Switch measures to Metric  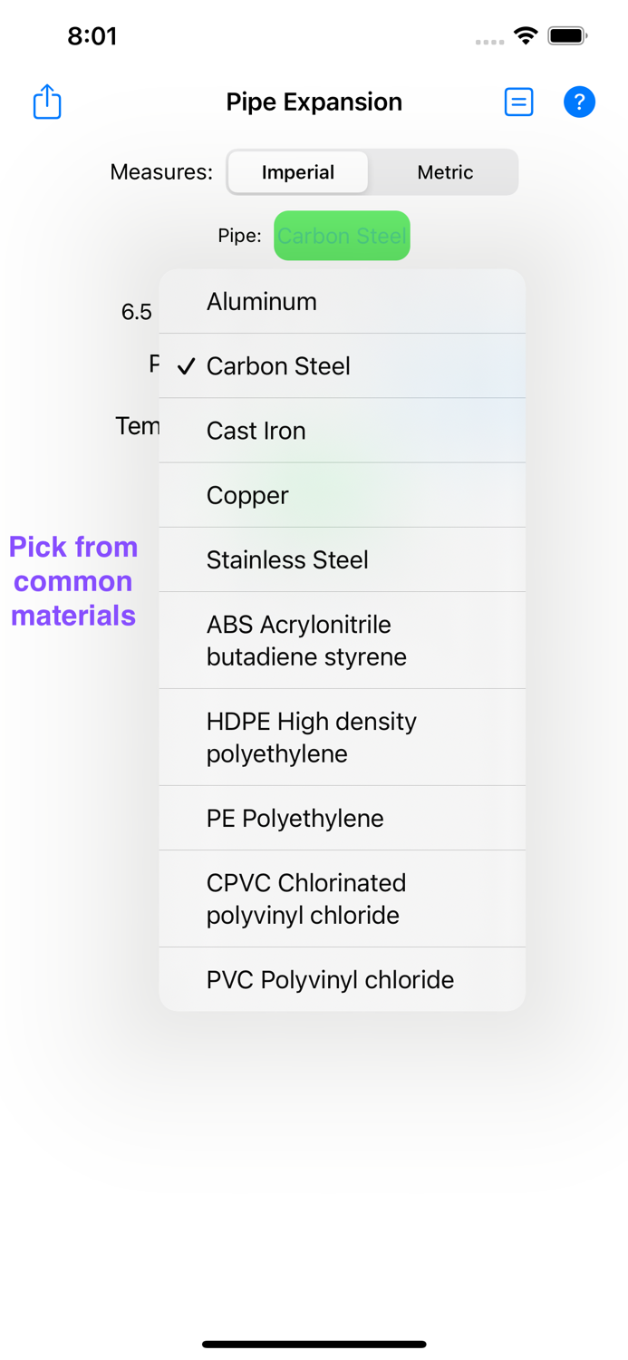tap(443, 171)
